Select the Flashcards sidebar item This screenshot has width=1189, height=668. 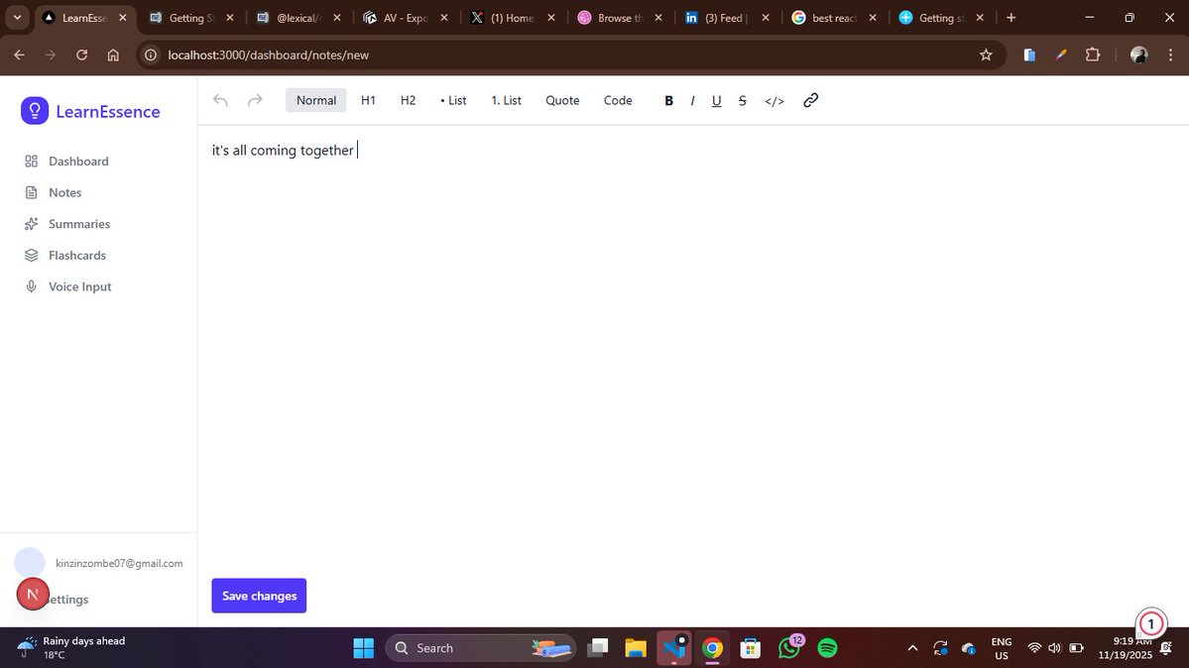[77, 255]
